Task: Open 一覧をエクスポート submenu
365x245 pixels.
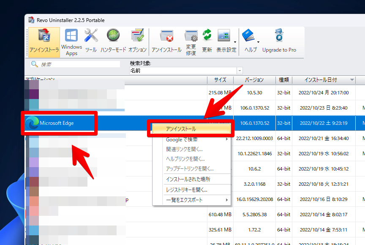Action: click(191, 200)
